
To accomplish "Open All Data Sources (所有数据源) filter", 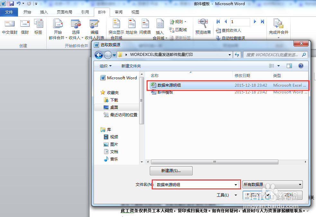I will pyautogui.click(x=273, y=184).
